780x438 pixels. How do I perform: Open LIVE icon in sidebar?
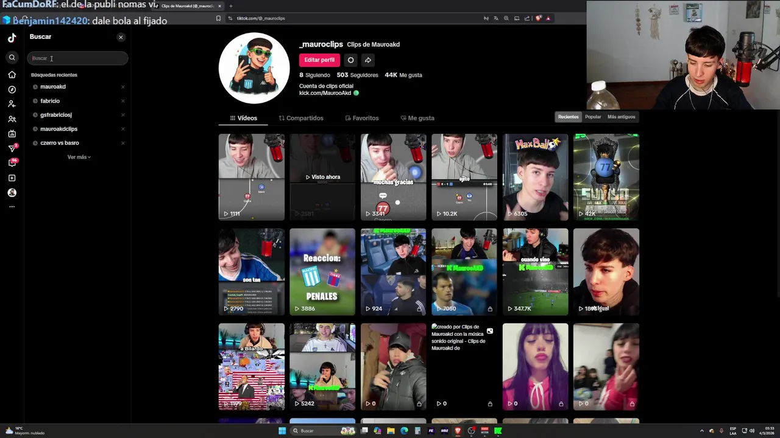(x=12, y=134)
